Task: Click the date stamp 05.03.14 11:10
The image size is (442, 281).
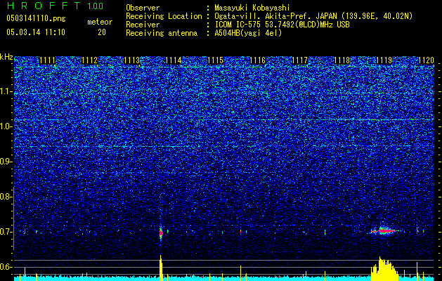Action: pyautogui.click(x=36, y=32)
